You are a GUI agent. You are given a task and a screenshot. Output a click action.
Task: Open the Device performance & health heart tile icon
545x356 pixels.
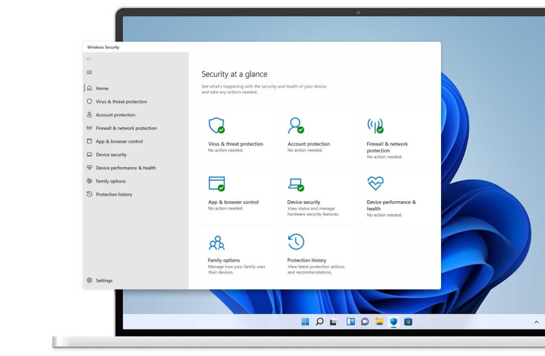point(375,183)
